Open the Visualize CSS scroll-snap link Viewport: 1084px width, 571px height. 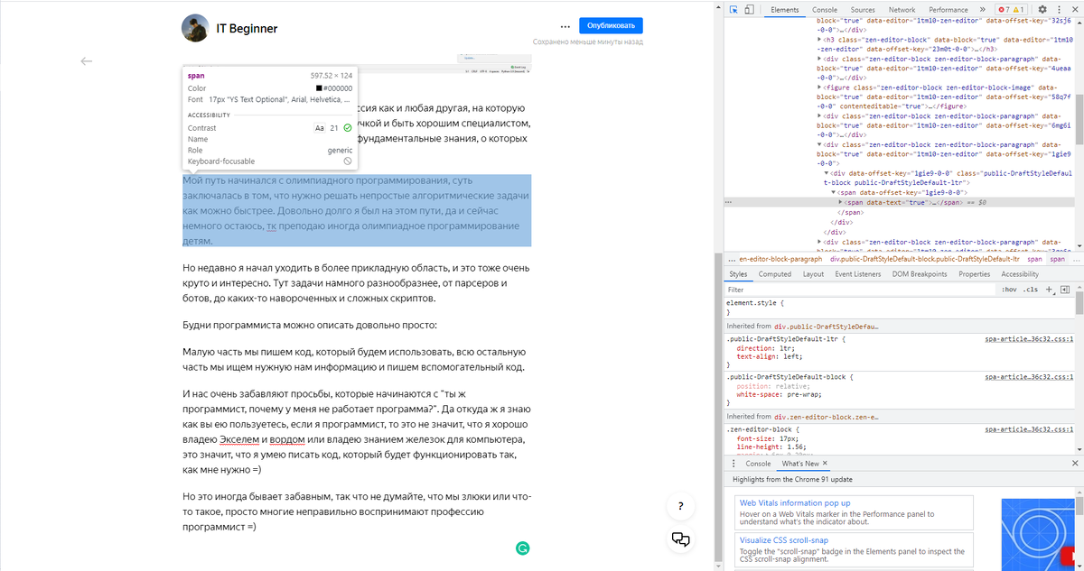pyautogui.click(x=786, y=541)
